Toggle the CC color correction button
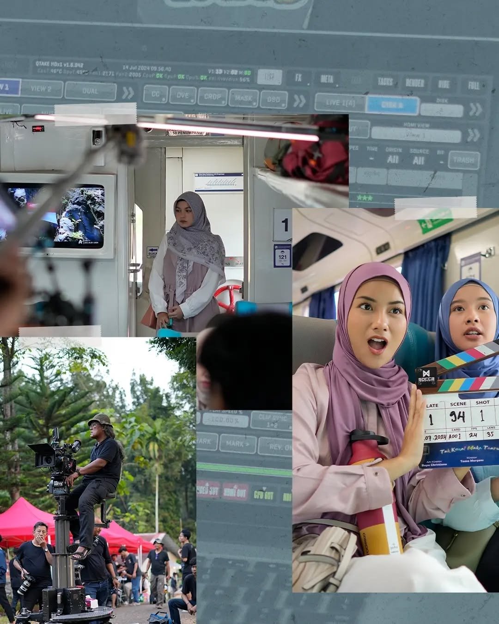This screenshot has height=624, width=499. [155, 94]
